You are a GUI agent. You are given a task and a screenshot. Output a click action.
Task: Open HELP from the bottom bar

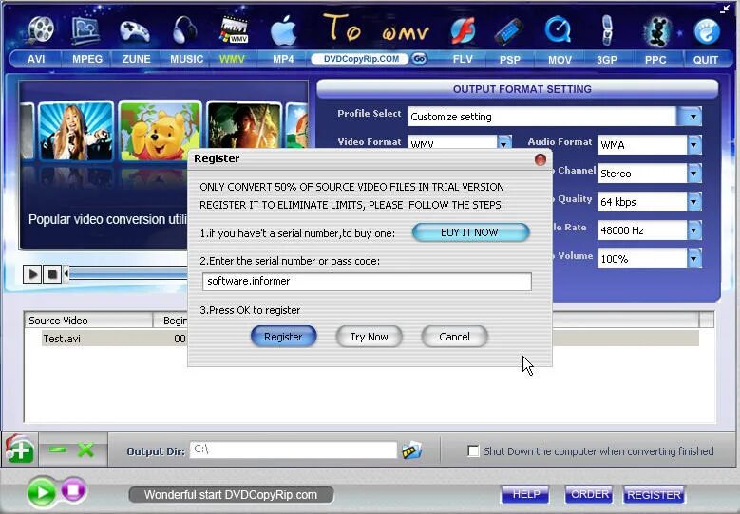point(525,494)
